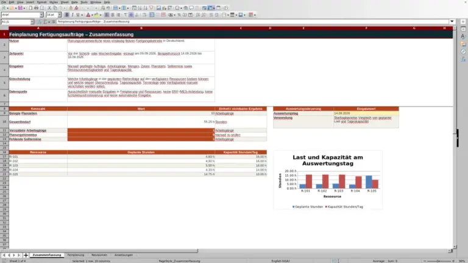468x263 pixels.
Task: Toggle Center Vertically alignment
Action: click(x=131, y=15)
